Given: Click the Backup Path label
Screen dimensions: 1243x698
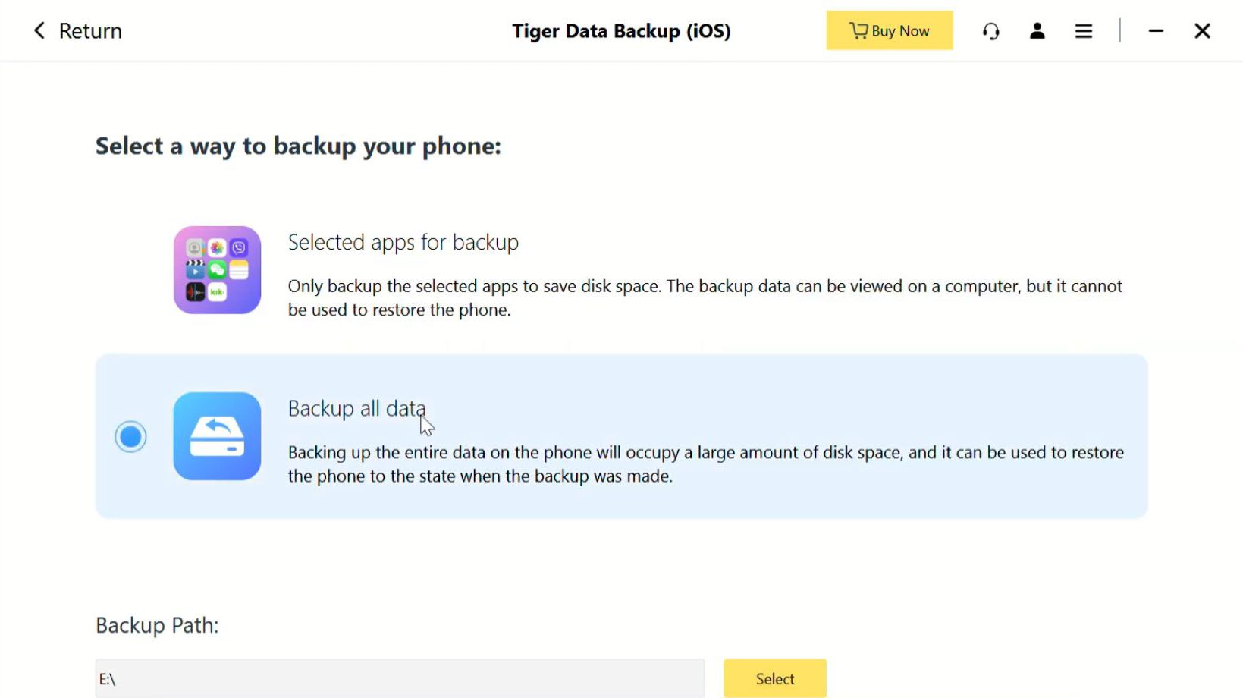Looking at the screenshot, I should coord(157,625).
